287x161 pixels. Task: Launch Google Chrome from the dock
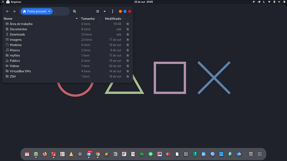click(x=98, y=154)
